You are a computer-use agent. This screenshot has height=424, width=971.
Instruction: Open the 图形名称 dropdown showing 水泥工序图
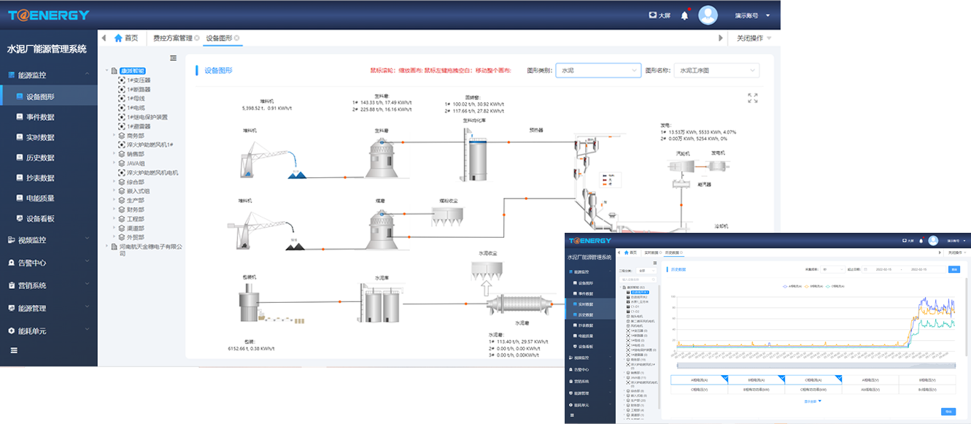click(x=716, y=71)
